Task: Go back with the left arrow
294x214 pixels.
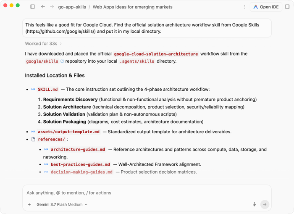Action: pos(43,7)
